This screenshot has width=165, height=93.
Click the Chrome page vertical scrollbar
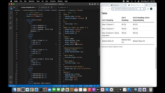(156, 58)
